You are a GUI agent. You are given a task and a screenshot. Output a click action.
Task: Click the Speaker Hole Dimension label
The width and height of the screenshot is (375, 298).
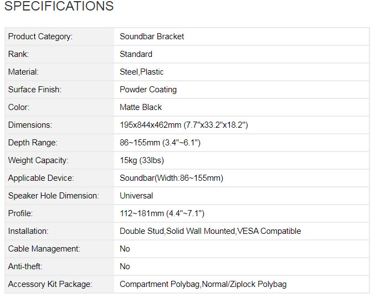54,196
